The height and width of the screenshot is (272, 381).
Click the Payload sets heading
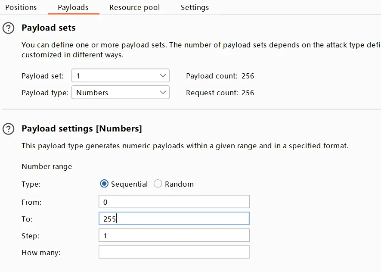pos(49,28)
